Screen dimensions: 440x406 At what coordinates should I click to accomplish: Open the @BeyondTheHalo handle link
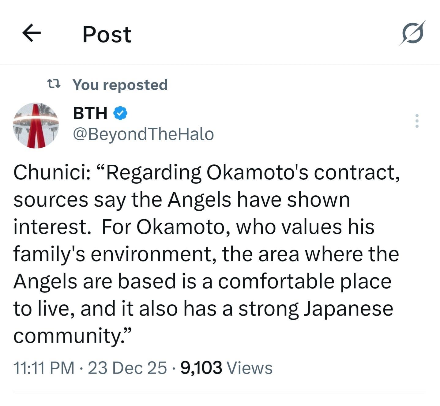(x=143, y=134)
